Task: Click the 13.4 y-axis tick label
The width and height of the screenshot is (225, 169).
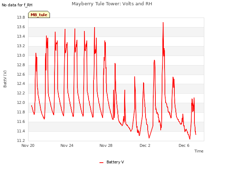Action: [x=21, y=37]
